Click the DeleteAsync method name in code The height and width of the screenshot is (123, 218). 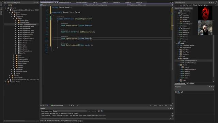tap(72, 45)
